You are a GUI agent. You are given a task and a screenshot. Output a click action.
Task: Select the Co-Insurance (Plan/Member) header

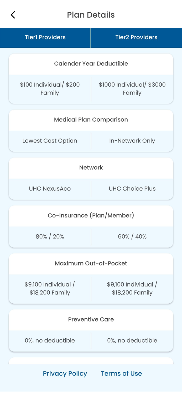(91, 215)
